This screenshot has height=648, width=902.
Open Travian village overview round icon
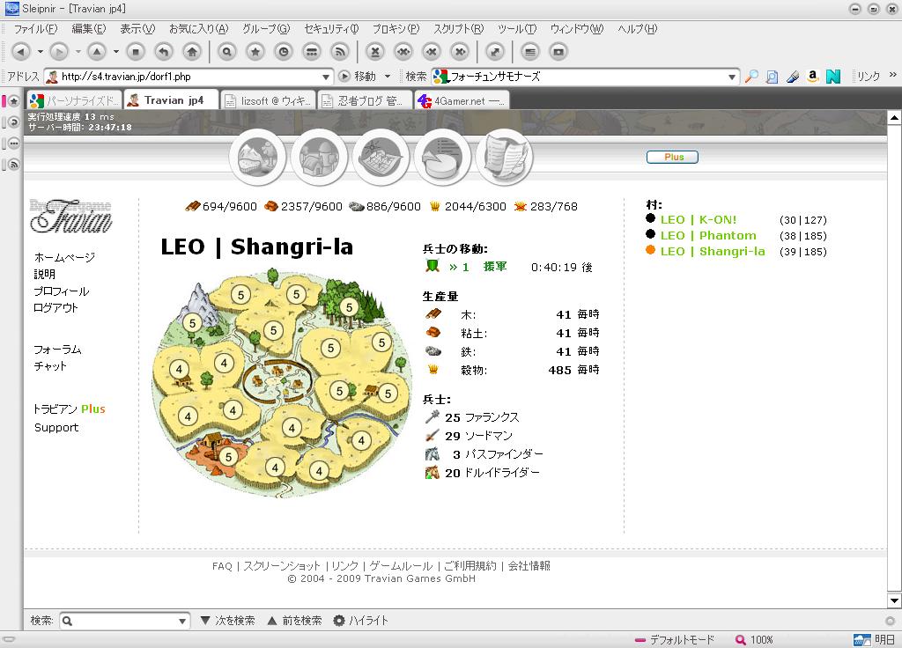[257, 157]
